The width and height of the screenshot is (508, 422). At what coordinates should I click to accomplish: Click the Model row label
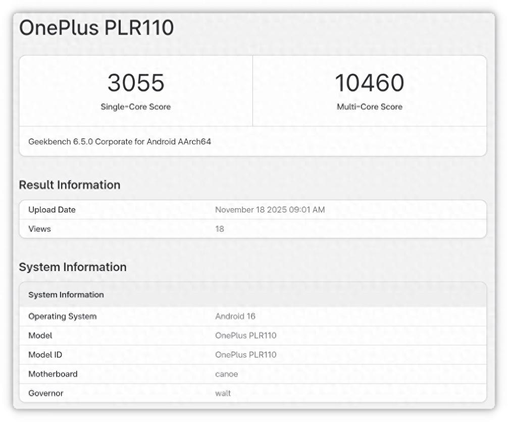pyautogui.click(x=40, y=335)
